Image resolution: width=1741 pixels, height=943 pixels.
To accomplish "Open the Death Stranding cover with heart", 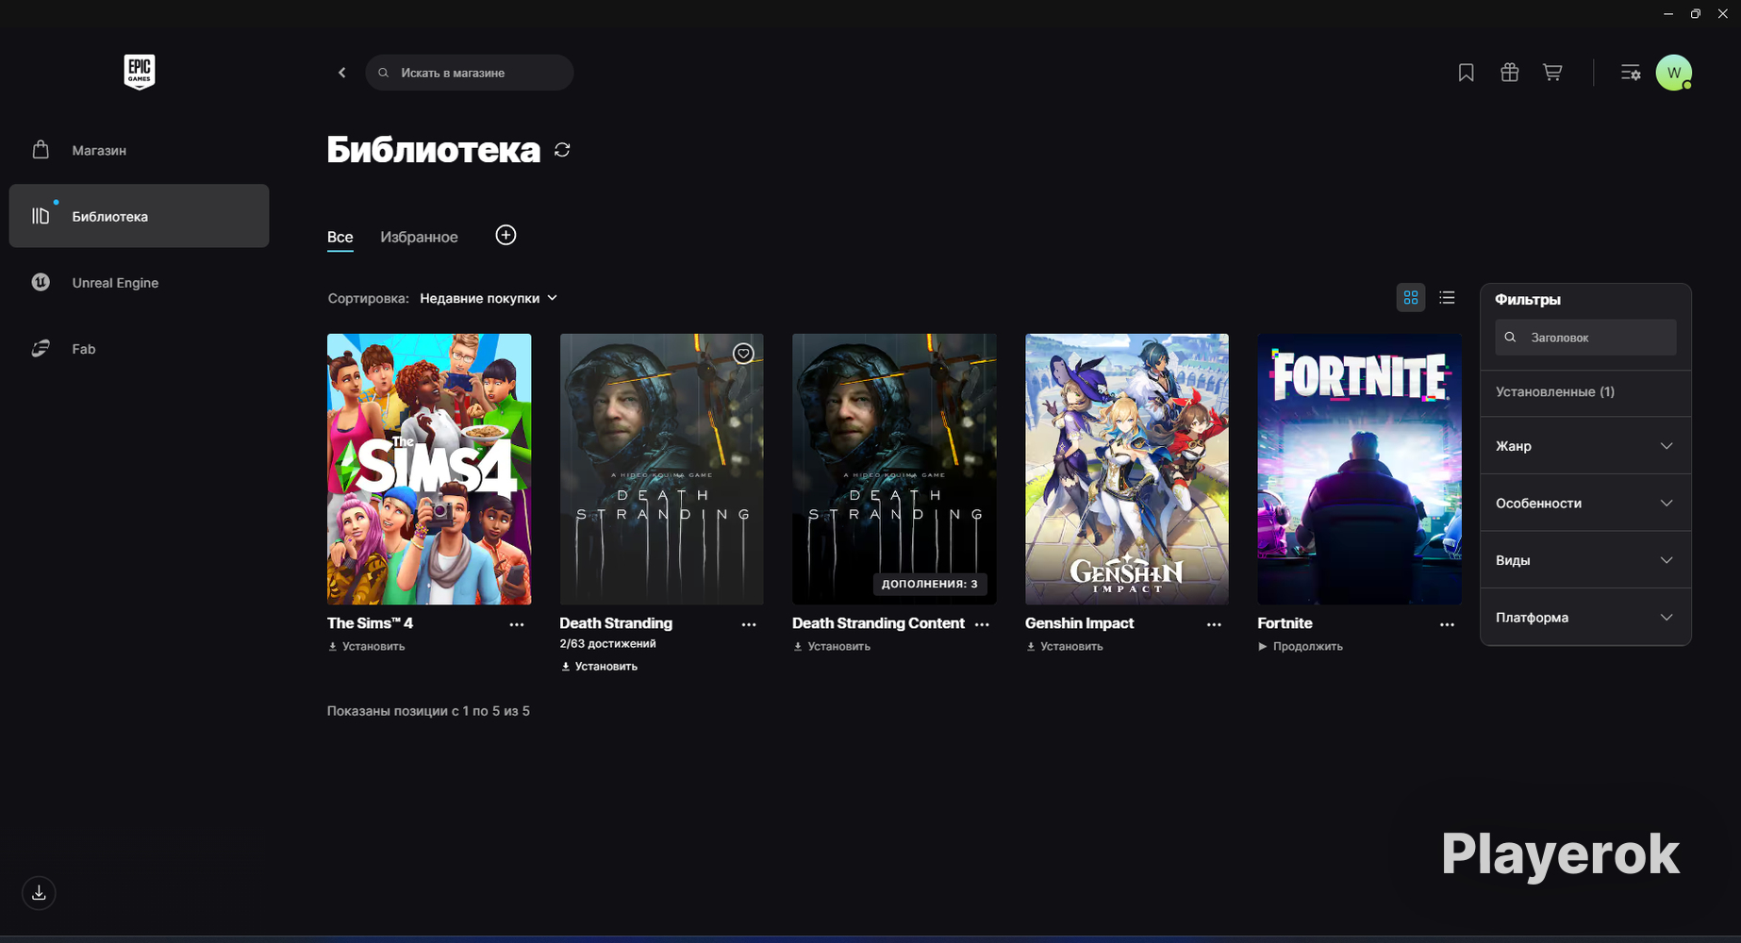I will pyautogui.click(x=661, y=469).
